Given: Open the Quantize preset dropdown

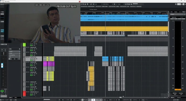Looking at the screenshot, I should click(120, 4).
